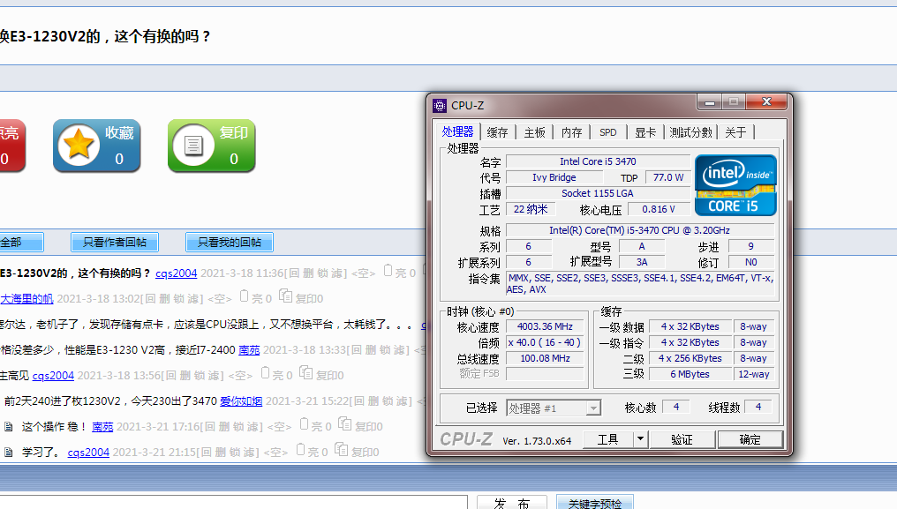Click the 发布 post button

pyautogui.click(x=512, y=503)
